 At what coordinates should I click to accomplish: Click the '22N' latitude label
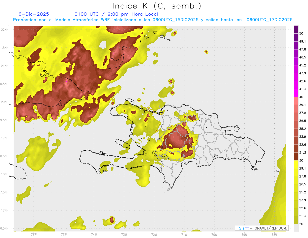[4, 30]
